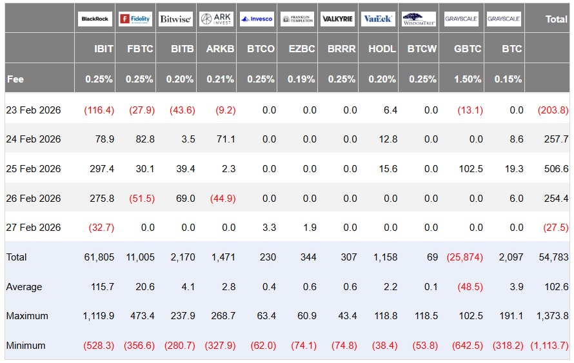Click the Maximum row label
The height and width of the screenshot is (363, 574).
[x=26, y=316]
